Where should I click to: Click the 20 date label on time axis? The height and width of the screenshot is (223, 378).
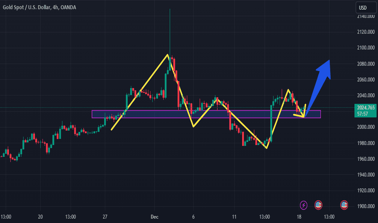tap(40, 217)
